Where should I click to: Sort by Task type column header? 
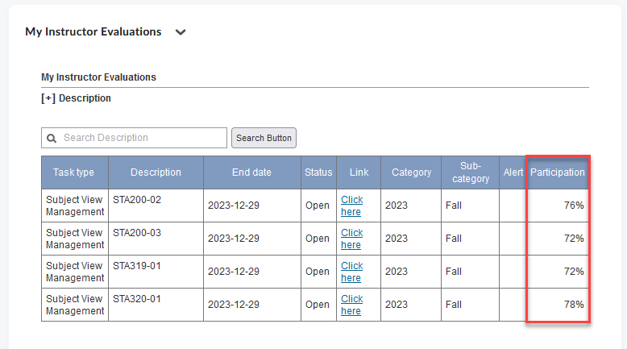tap(74, 172)
